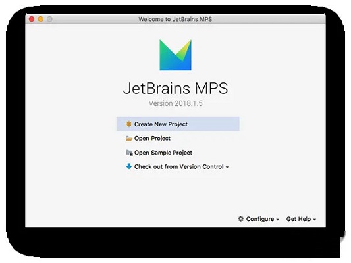Expand the Configure dropdown arrow

[278, 220]
